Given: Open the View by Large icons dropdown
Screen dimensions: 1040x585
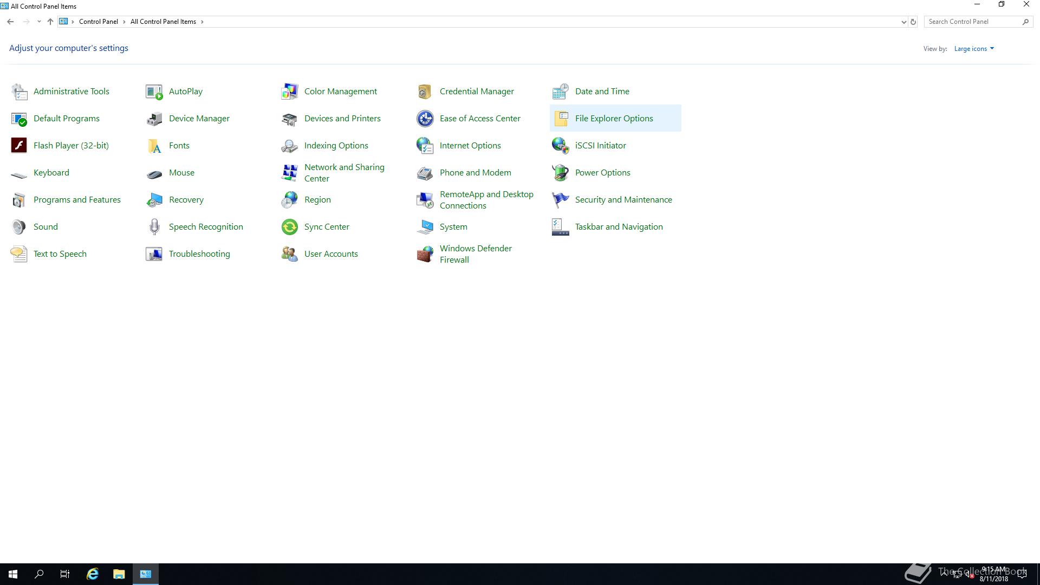Looking at the screenshot, I should tap(974, 49).
